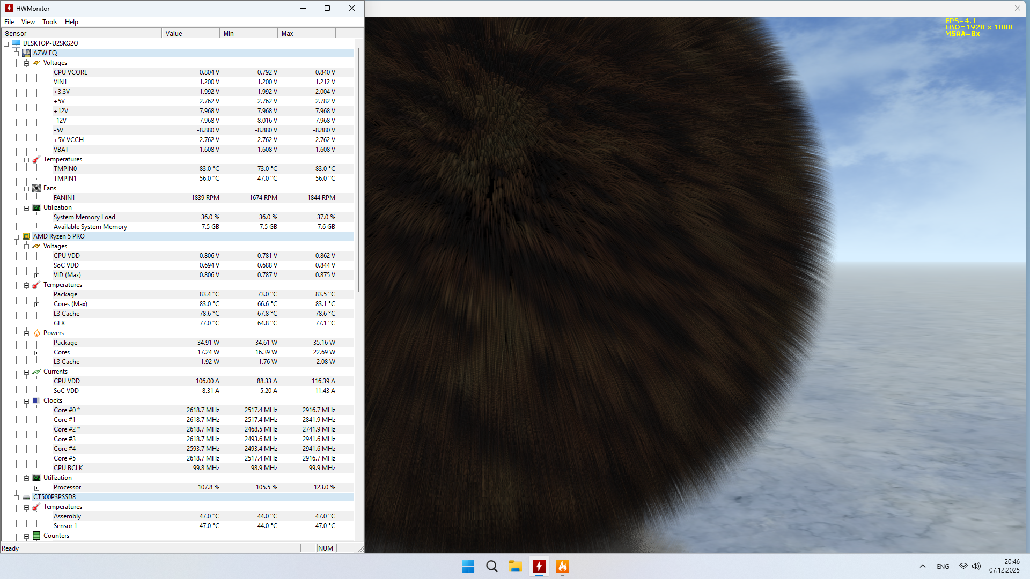The image size is (1030, 579).
Task: Click the Clocks category icon
Action: tap(36, 400)
